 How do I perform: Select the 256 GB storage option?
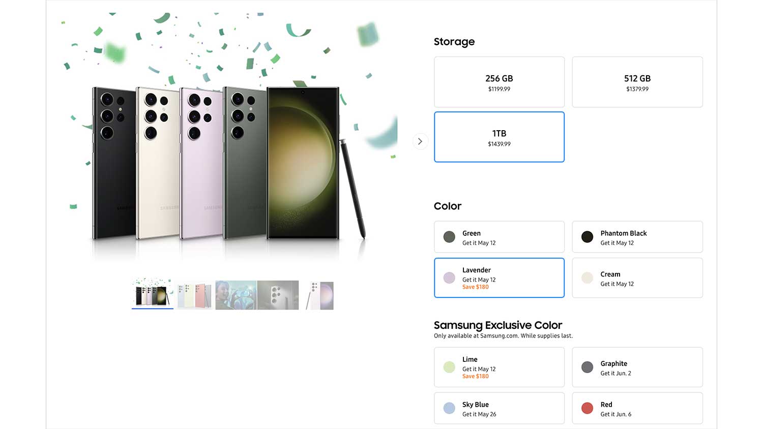pyautogui.click(x=499, y=82)
